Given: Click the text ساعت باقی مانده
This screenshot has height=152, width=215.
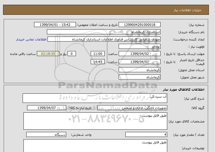Looking at the screenshot, I should point(23,54).
